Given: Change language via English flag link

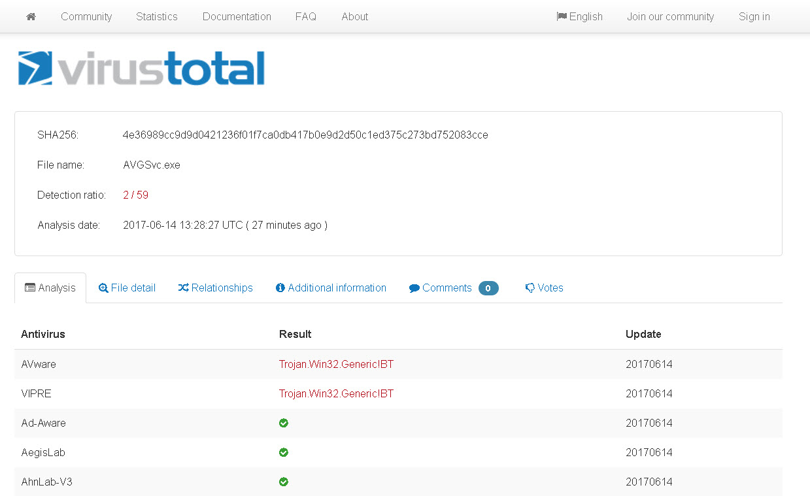Looking at the screenshot, I should [x=580, y=16].
